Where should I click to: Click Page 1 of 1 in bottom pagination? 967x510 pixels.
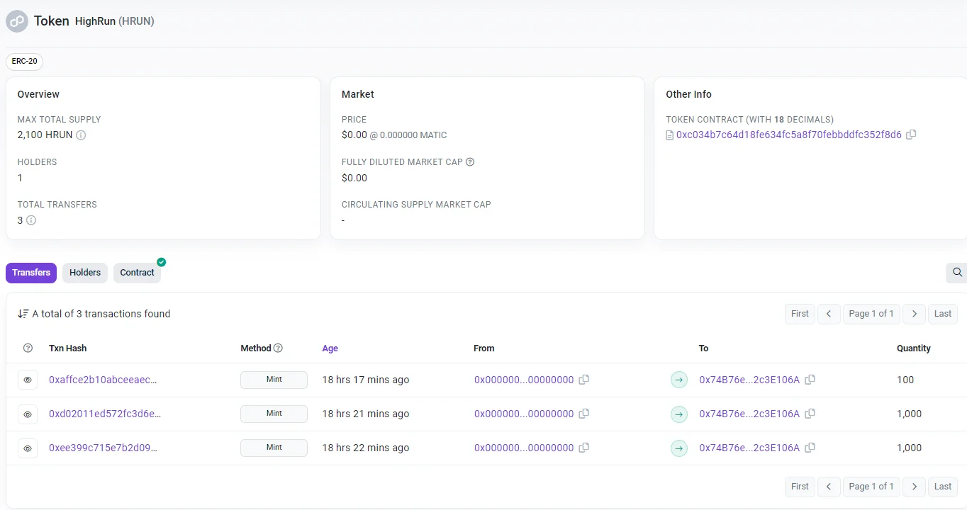point(871,487)
